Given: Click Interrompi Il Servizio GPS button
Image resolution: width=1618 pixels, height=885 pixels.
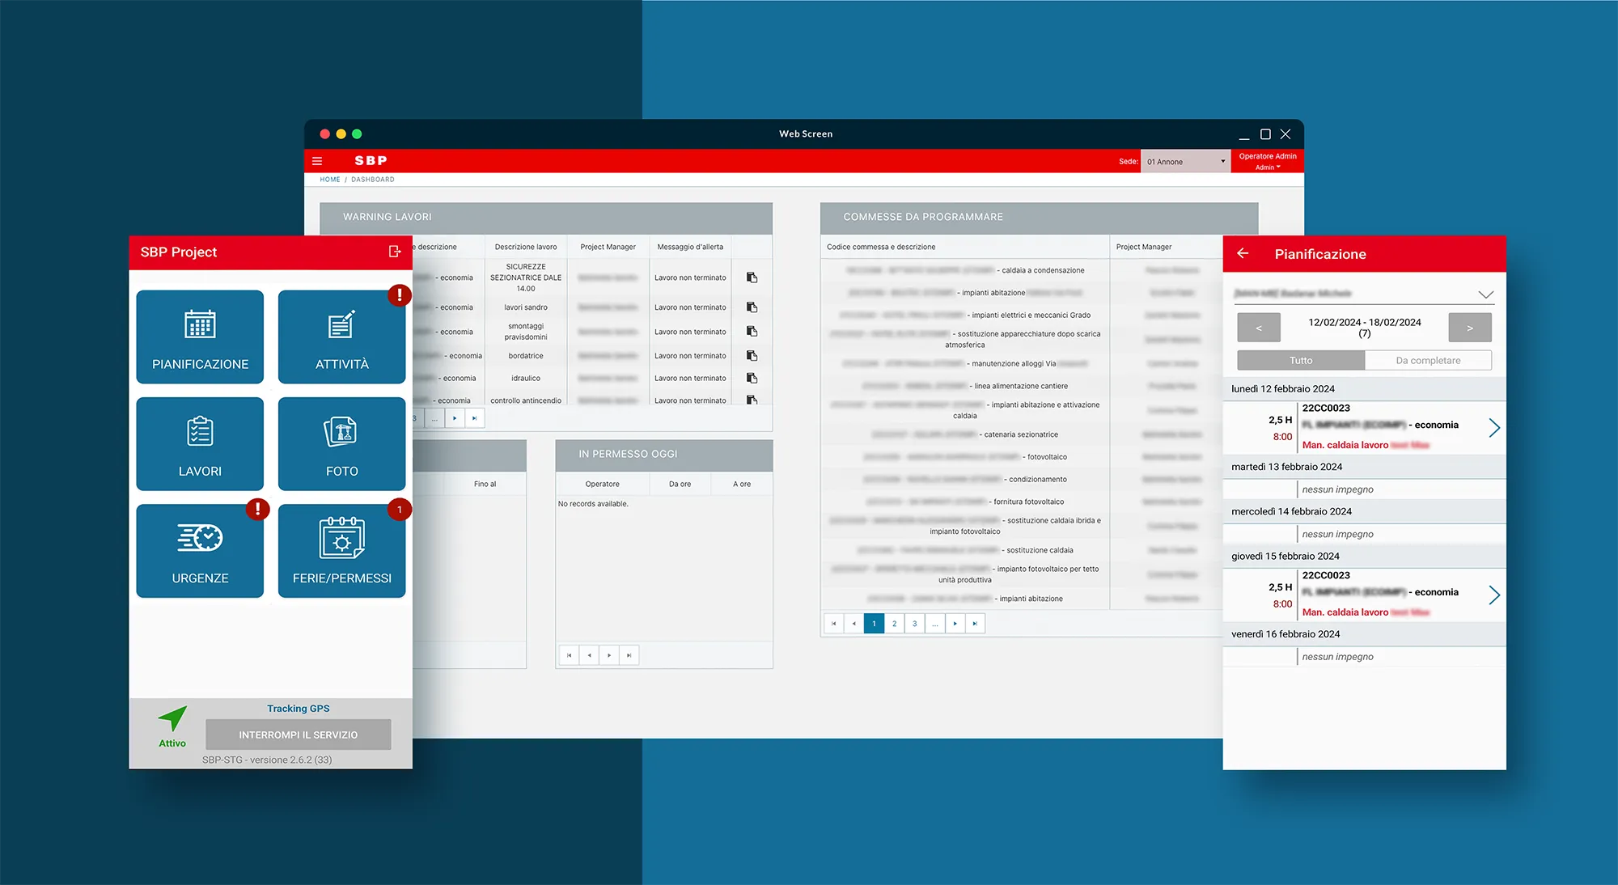Looking at the screenshot, I should [299, 734].
